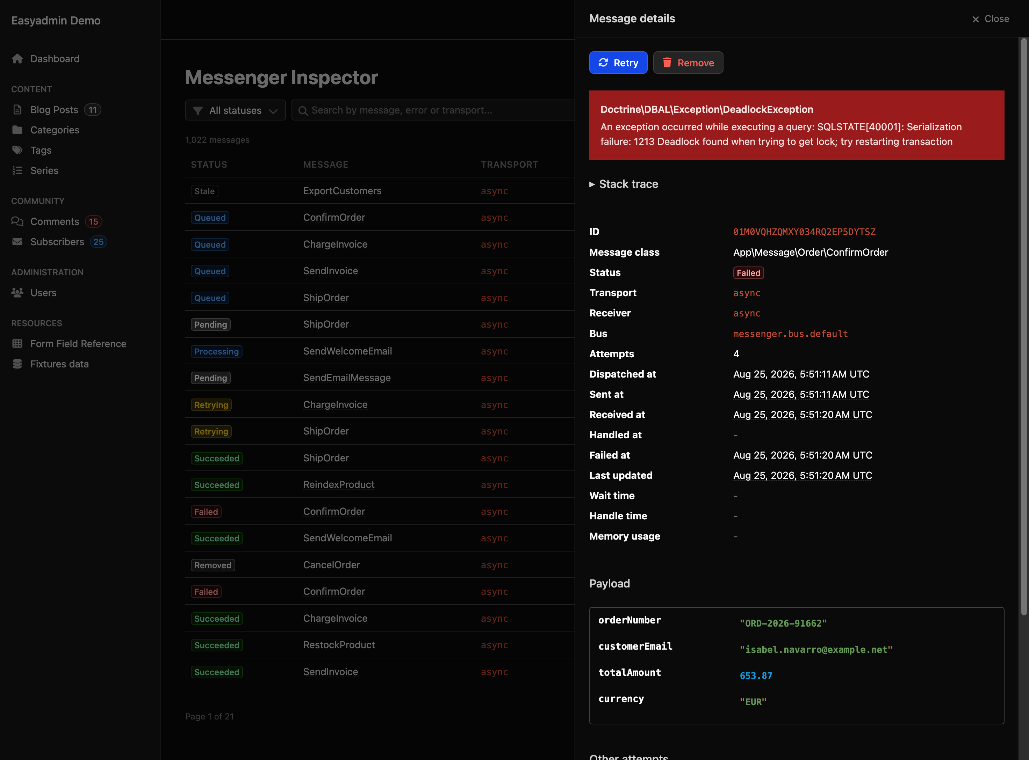Click the totalAmount value 653.87

[756, 675]
